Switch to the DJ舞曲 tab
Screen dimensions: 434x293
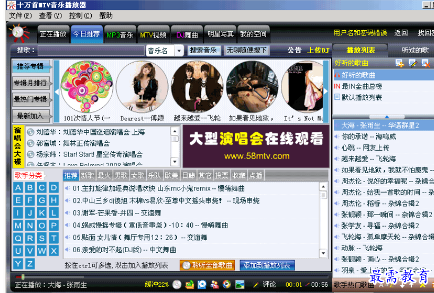[187, 35]
